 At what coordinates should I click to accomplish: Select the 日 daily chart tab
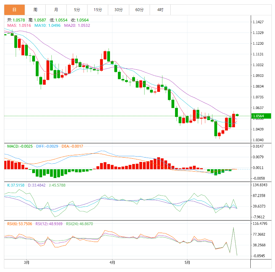tap(14, 10)
